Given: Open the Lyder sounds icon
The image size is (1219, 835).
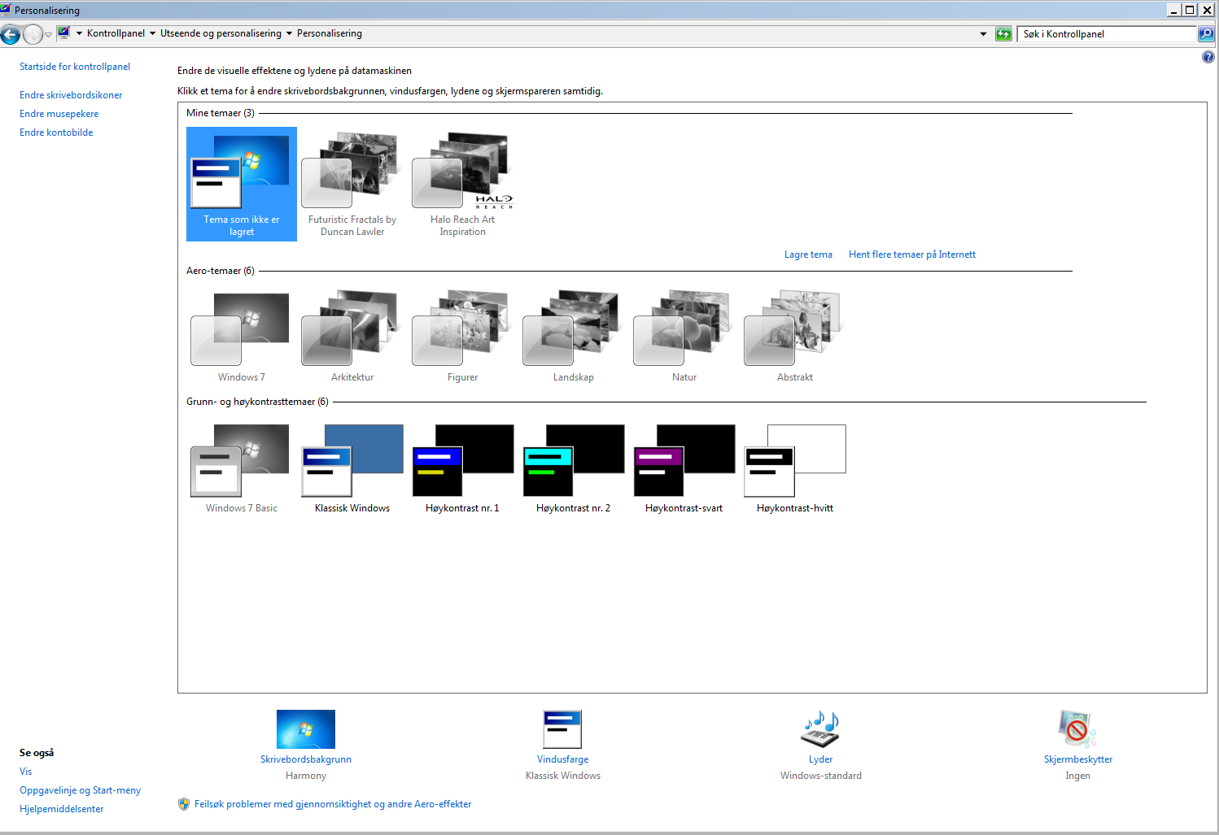Looking at the screenshot, I should [820, 729].
